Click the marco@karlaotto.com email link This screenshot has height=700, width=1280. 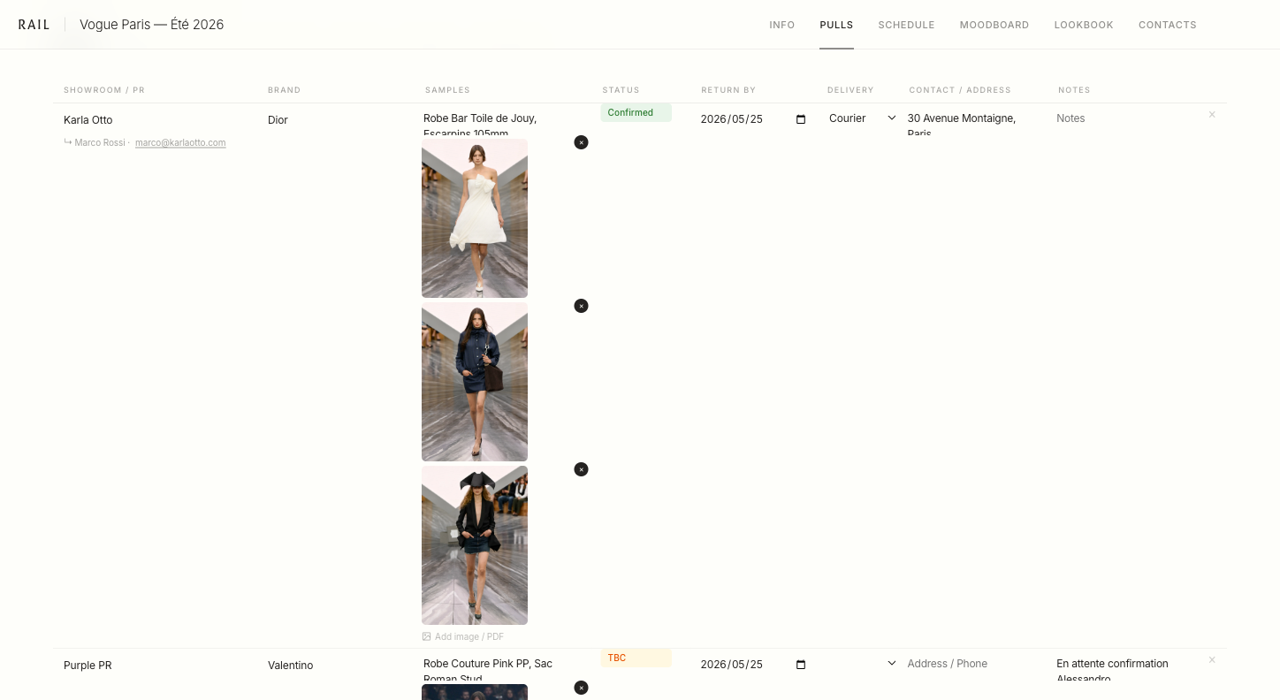click(180, 143)
